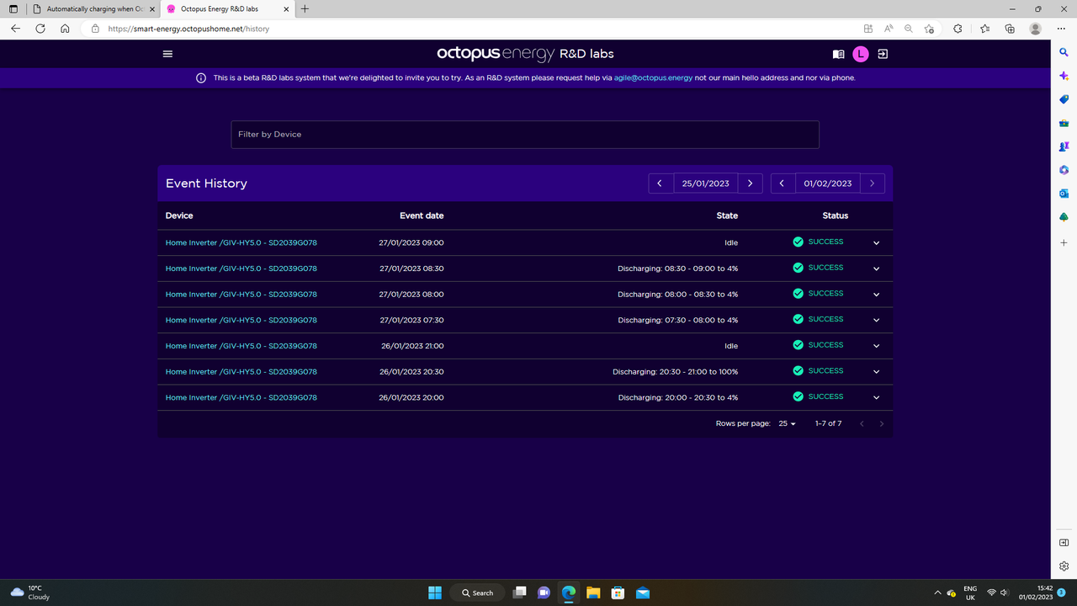
Task: Click the Event date column header
Action: pos(422,216)
